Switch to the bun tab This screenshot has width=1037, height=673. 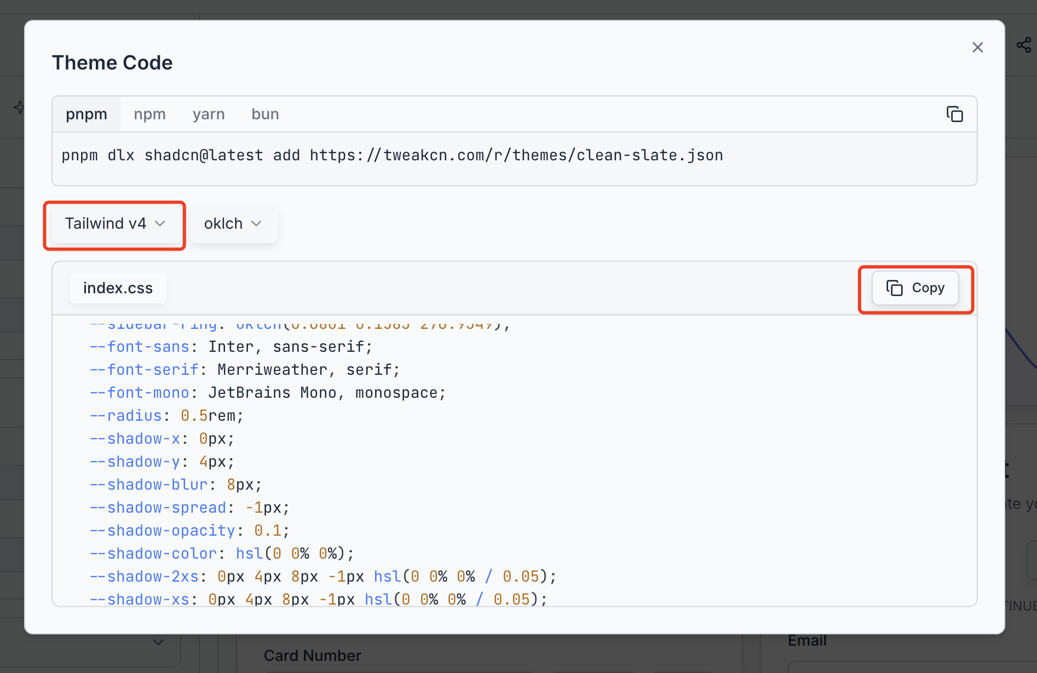(x=265, y=114)
